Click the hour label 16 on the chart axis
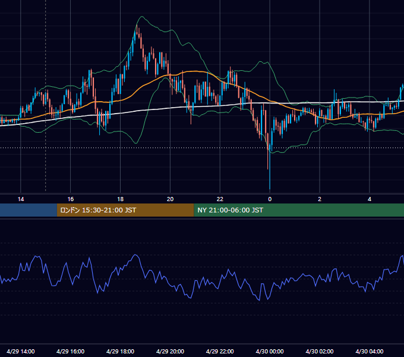 pyautogui.click(x=70, y=199)
